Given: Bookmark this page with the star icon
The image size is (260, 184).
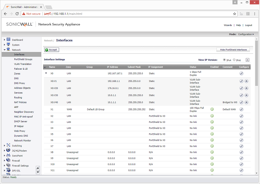Looking at the screenshot, I should tap(235, 14).
